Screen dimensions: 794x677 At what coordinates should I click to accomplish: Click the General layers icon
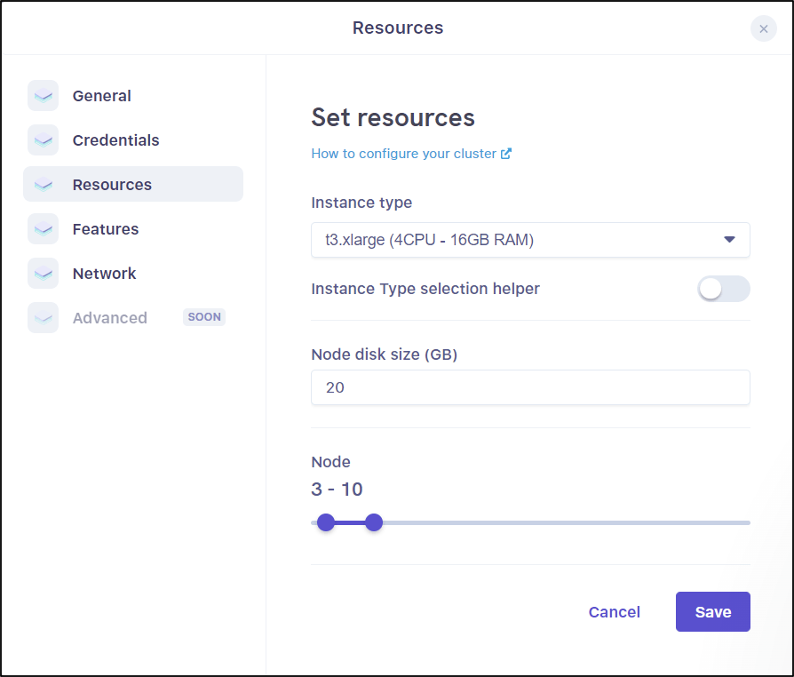(x=43, y=95)
